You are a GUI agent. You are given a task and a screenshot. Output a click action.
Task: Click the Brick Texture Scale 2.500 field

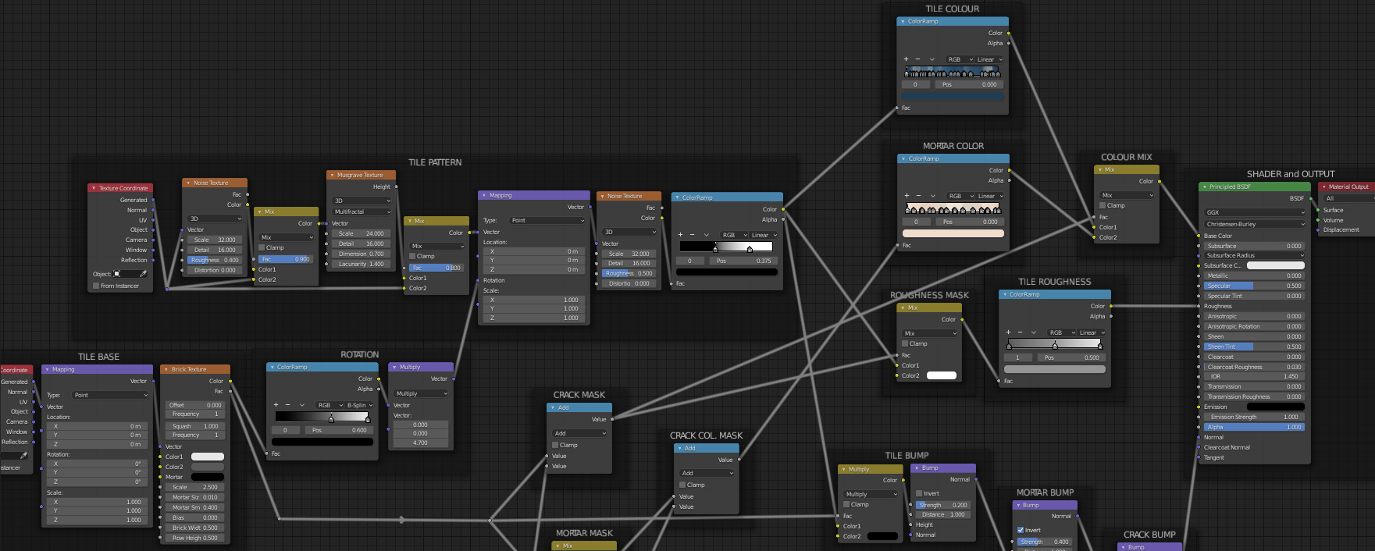click(x=194, y=487)
